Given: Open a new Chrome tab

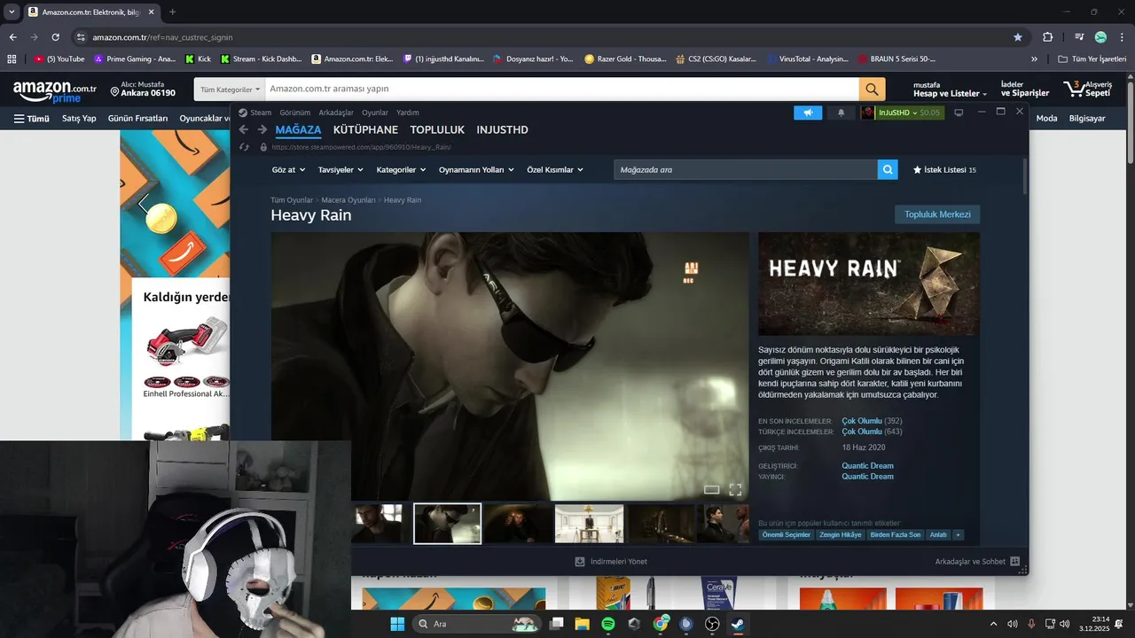Looking at the screenshot, I should click(172, 12).
